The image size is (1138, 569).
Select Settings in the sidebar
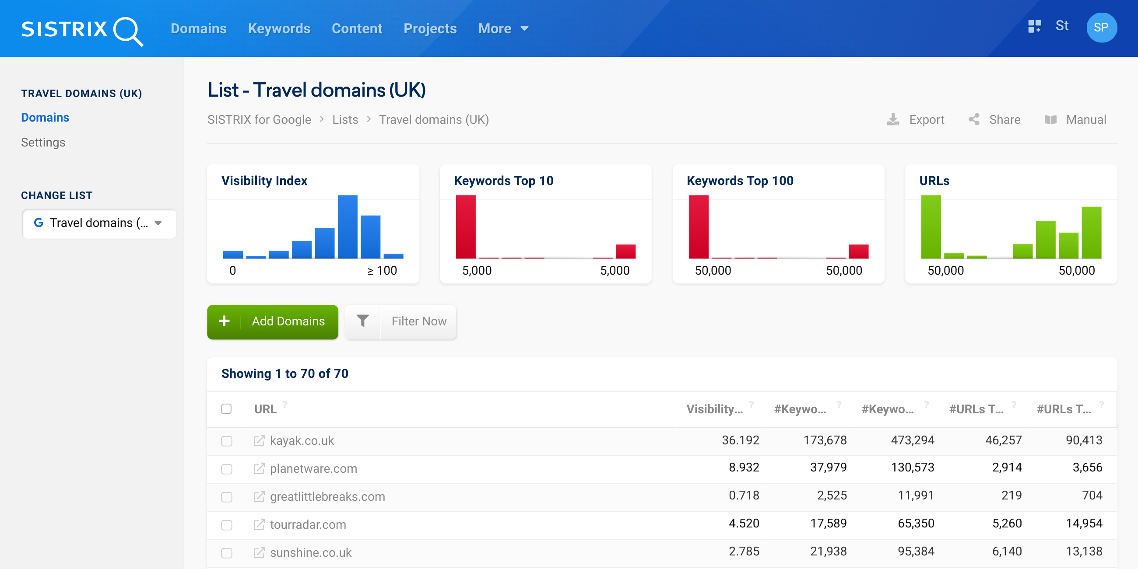click(x=43, y=142)
